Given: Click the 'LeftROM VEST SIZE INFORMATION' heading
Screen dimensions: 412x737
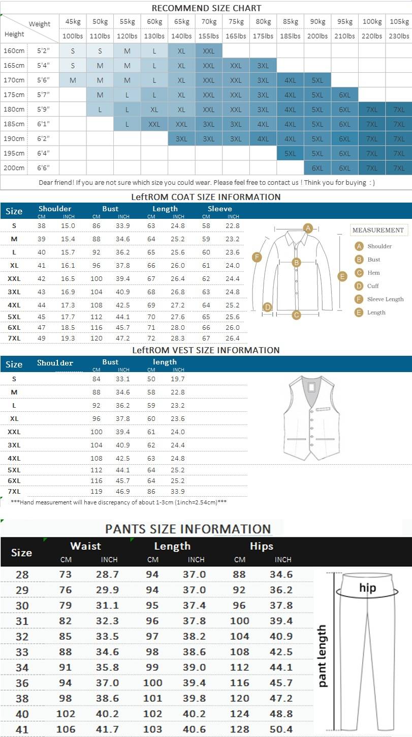Looking at the screenshot, I should (x=206, y=350).
